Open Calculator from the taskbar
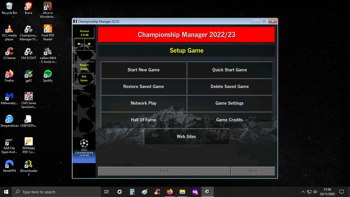 [132, 192]
